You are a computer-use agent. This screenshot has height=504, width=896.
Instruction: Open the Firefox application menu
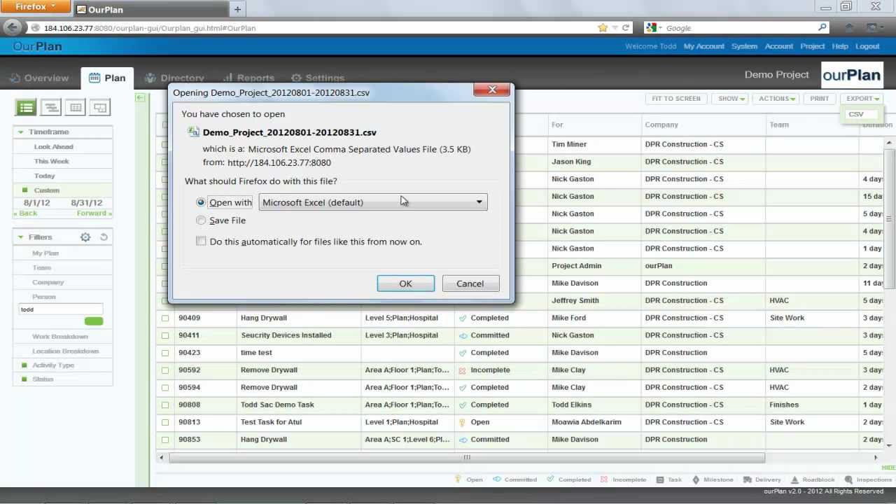click(x=35, y=7)
